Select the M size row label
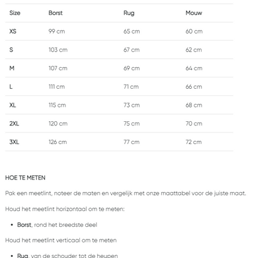This screenshot has width=258, height=258. 12,68
